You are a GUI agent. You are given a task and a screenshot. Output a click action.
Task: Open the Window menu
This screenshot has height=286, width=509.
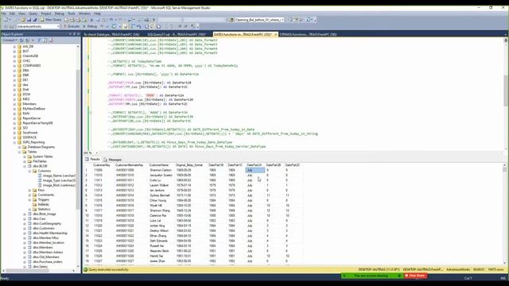[84, 14]
